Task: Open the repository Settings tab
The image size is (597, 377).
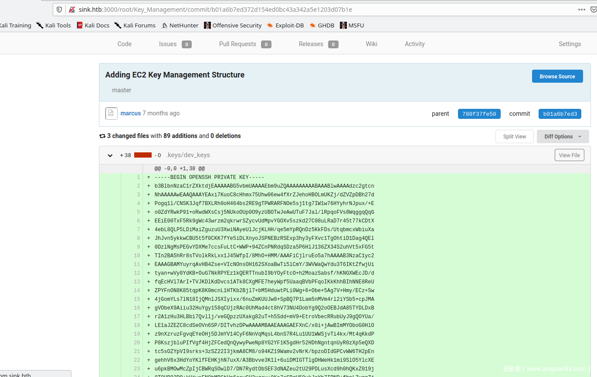Action: [x=570, y=44]
